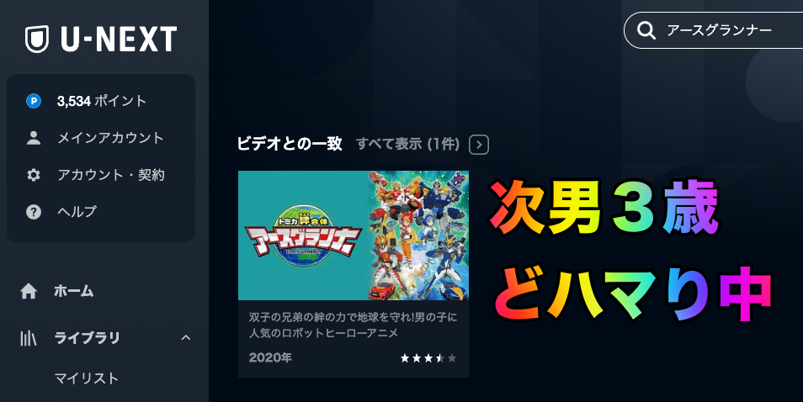This screenshot has height=402, width=803.
Task: Click the star rating on the video card
Action: tap(428, 358)
